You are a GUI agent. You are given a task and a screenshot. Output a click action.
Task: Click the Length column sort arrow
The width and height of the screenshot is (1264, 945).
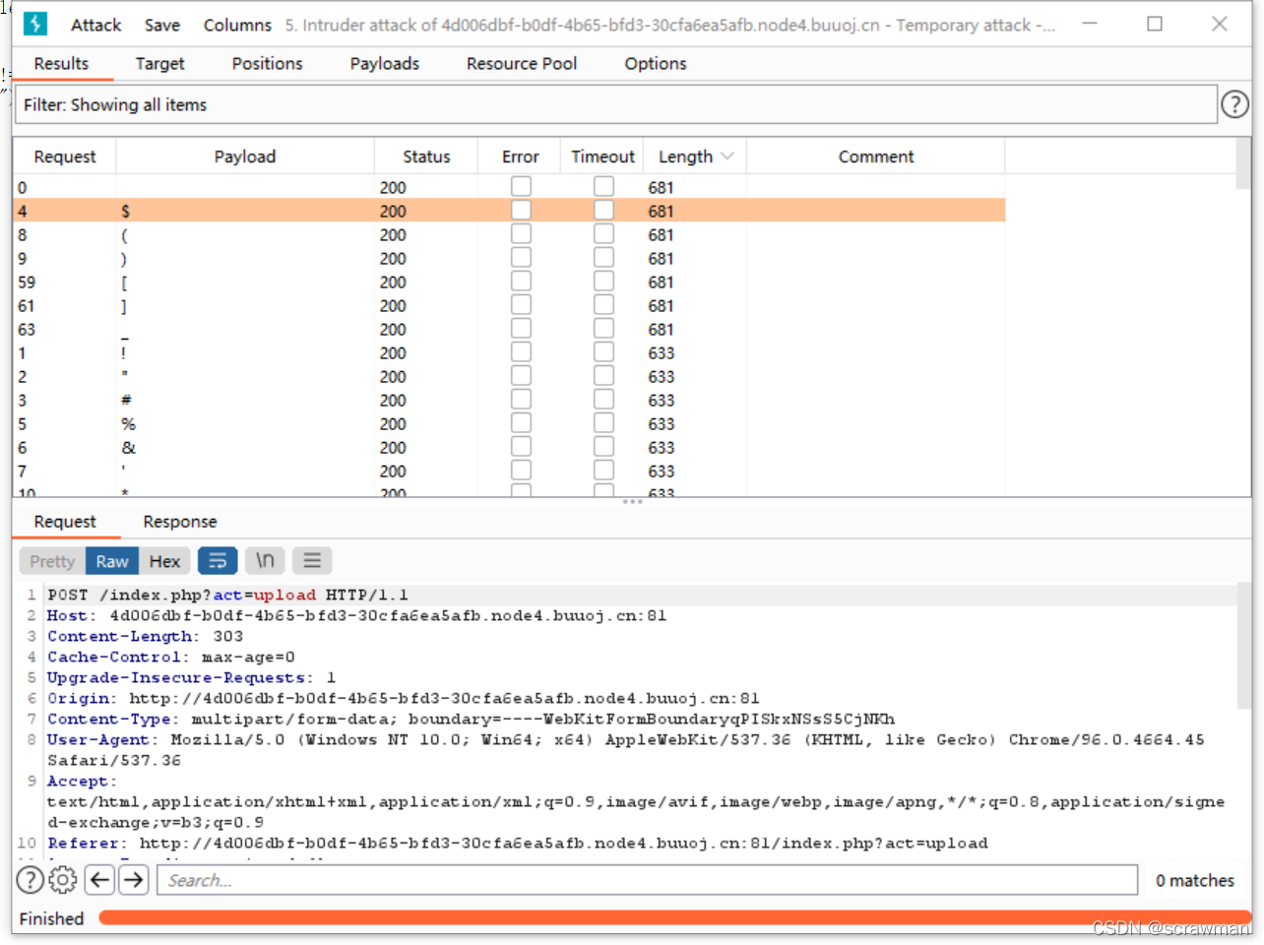coord(727,157)
